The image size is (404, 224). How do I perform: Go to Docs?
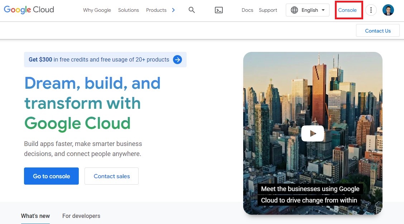(x=247, y=10)
